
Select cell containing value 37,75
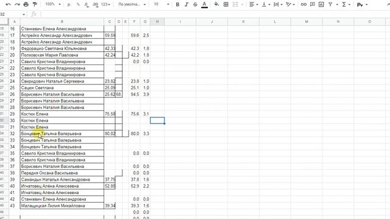110,179
